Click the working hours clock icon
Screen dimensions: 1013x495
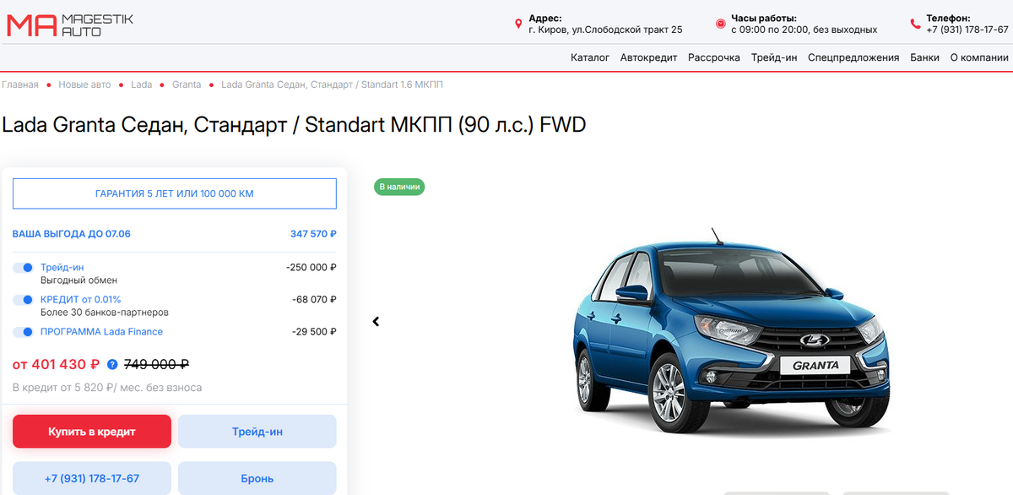720,24
